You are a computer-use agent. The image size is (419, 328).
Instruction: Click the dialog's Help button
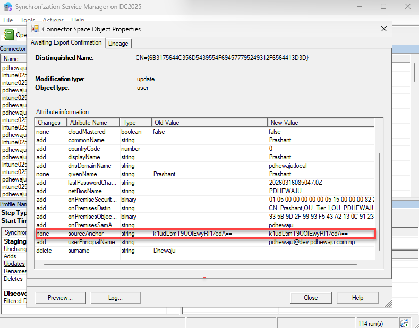click(x=357, y=298)
